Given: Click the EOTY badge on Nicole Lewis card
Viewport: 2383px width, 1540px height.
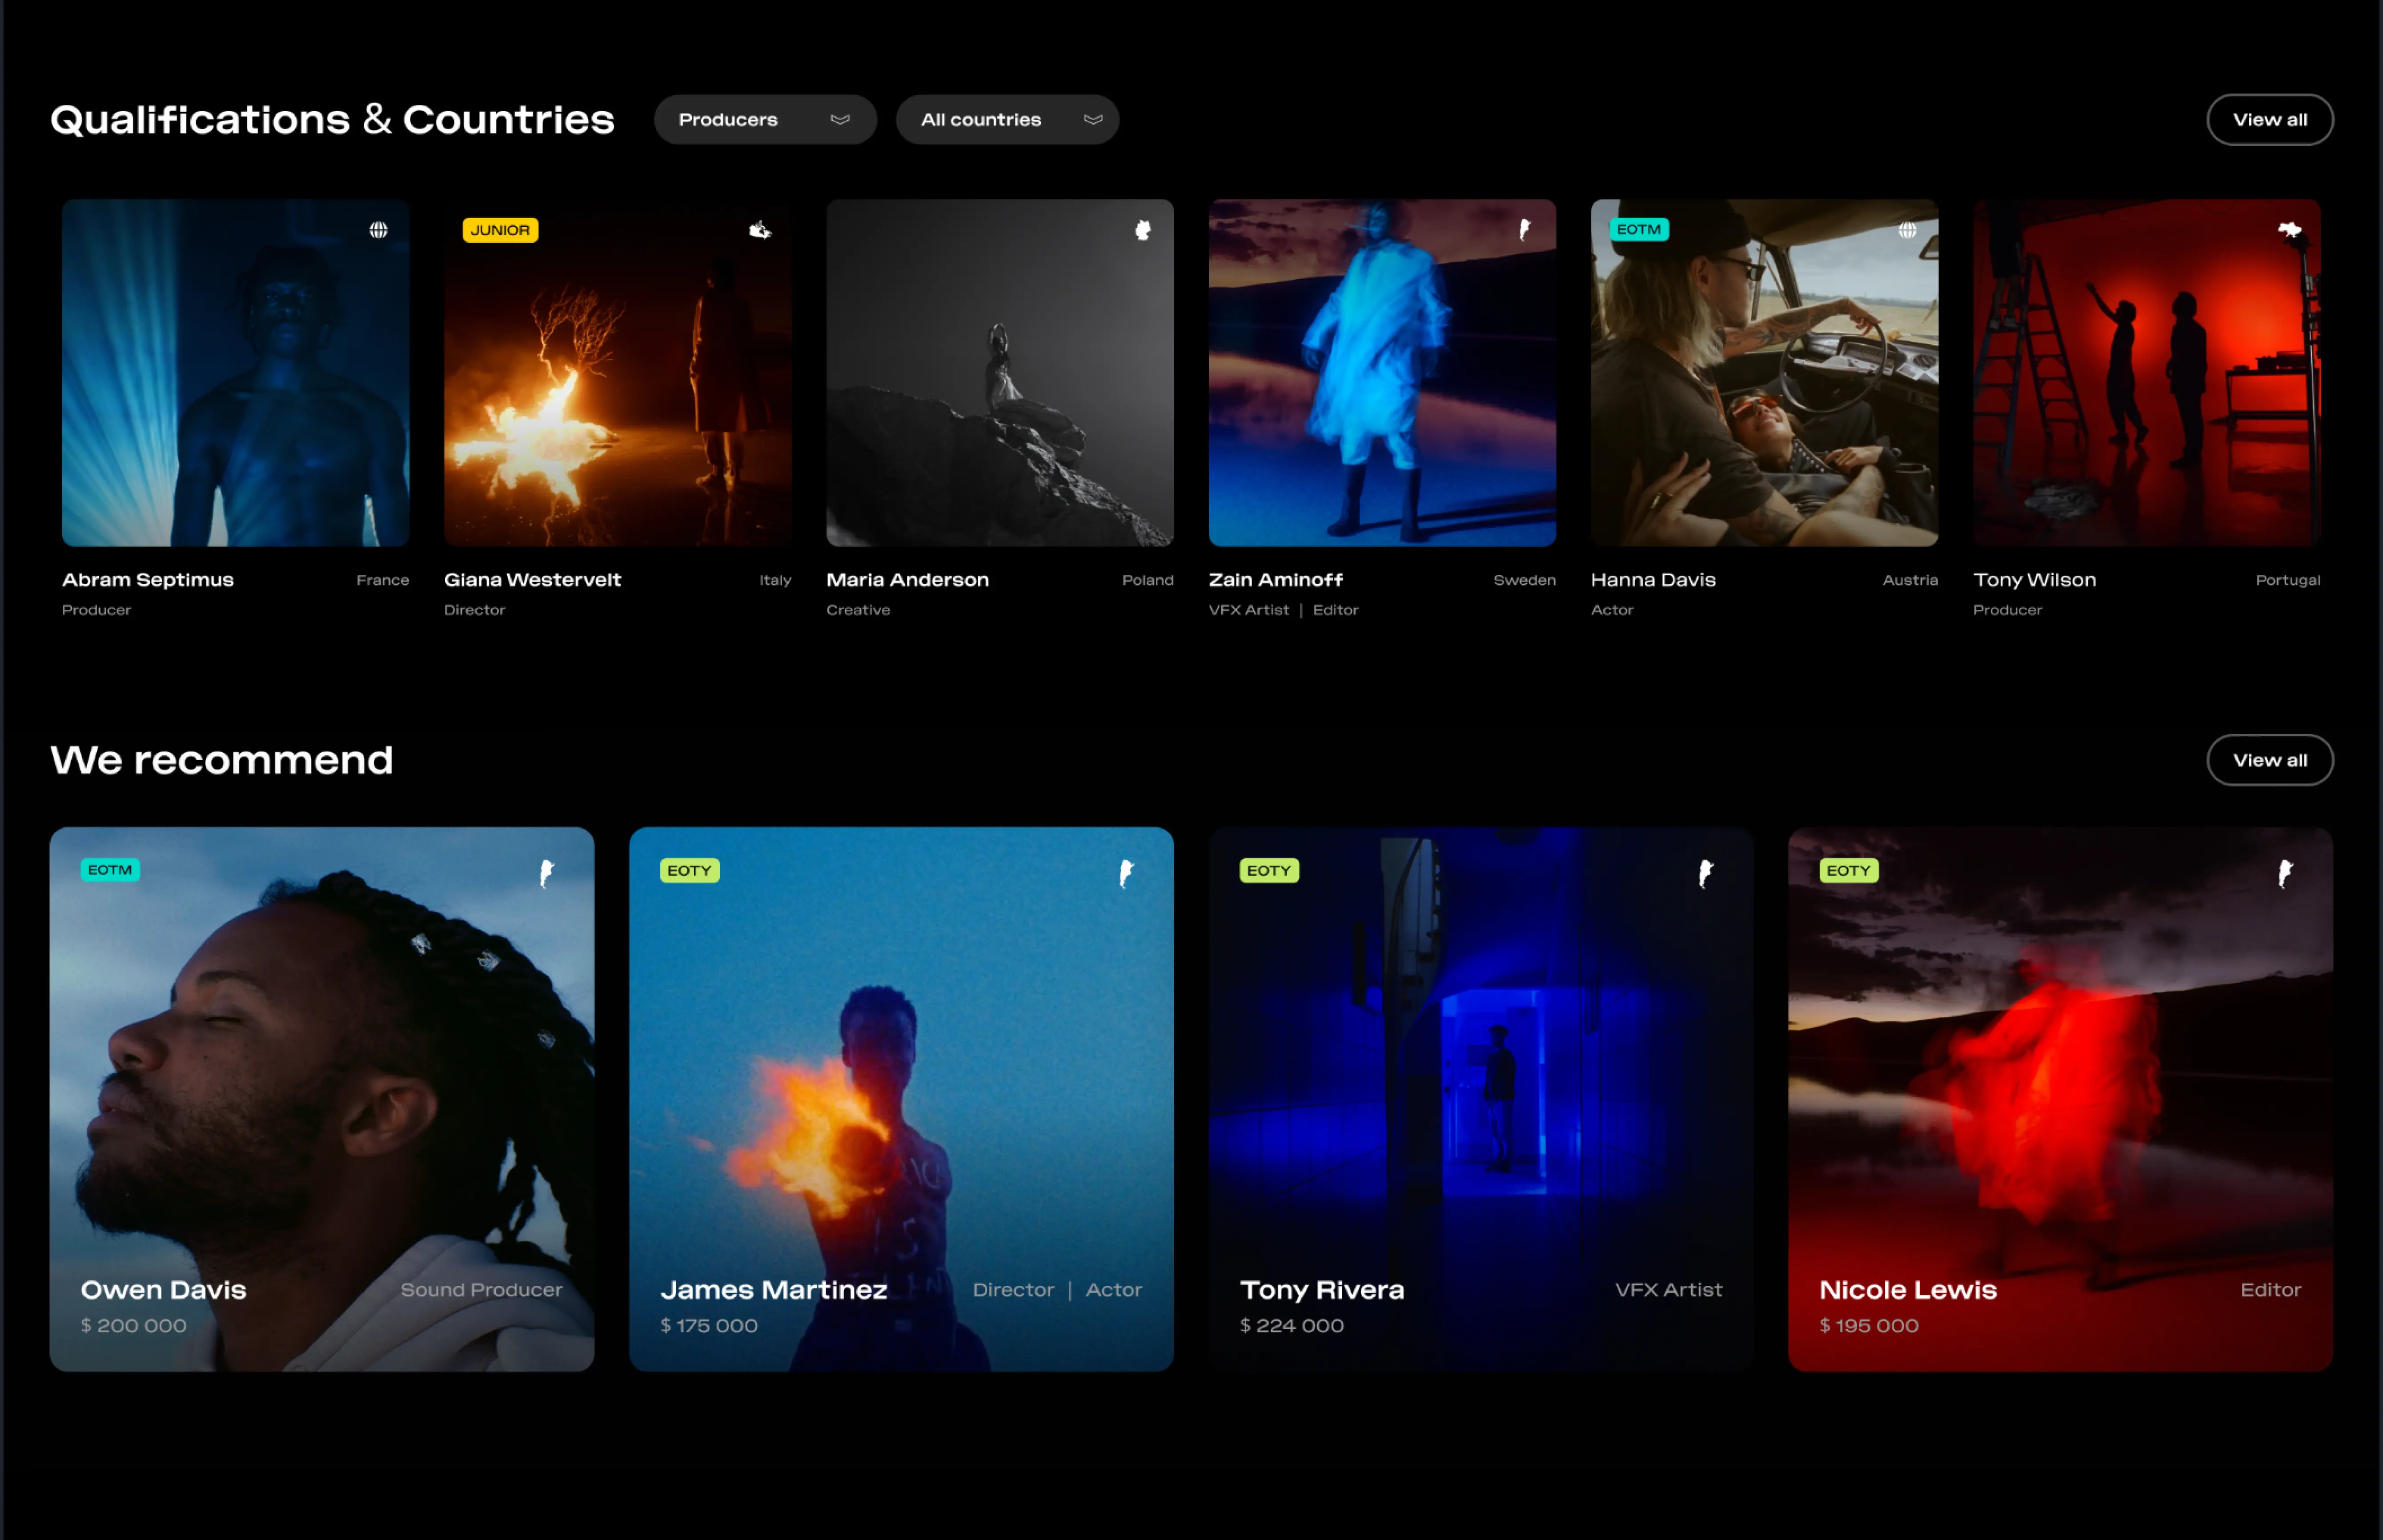Looking at the screenshot, I should [x=1848, y=870].
